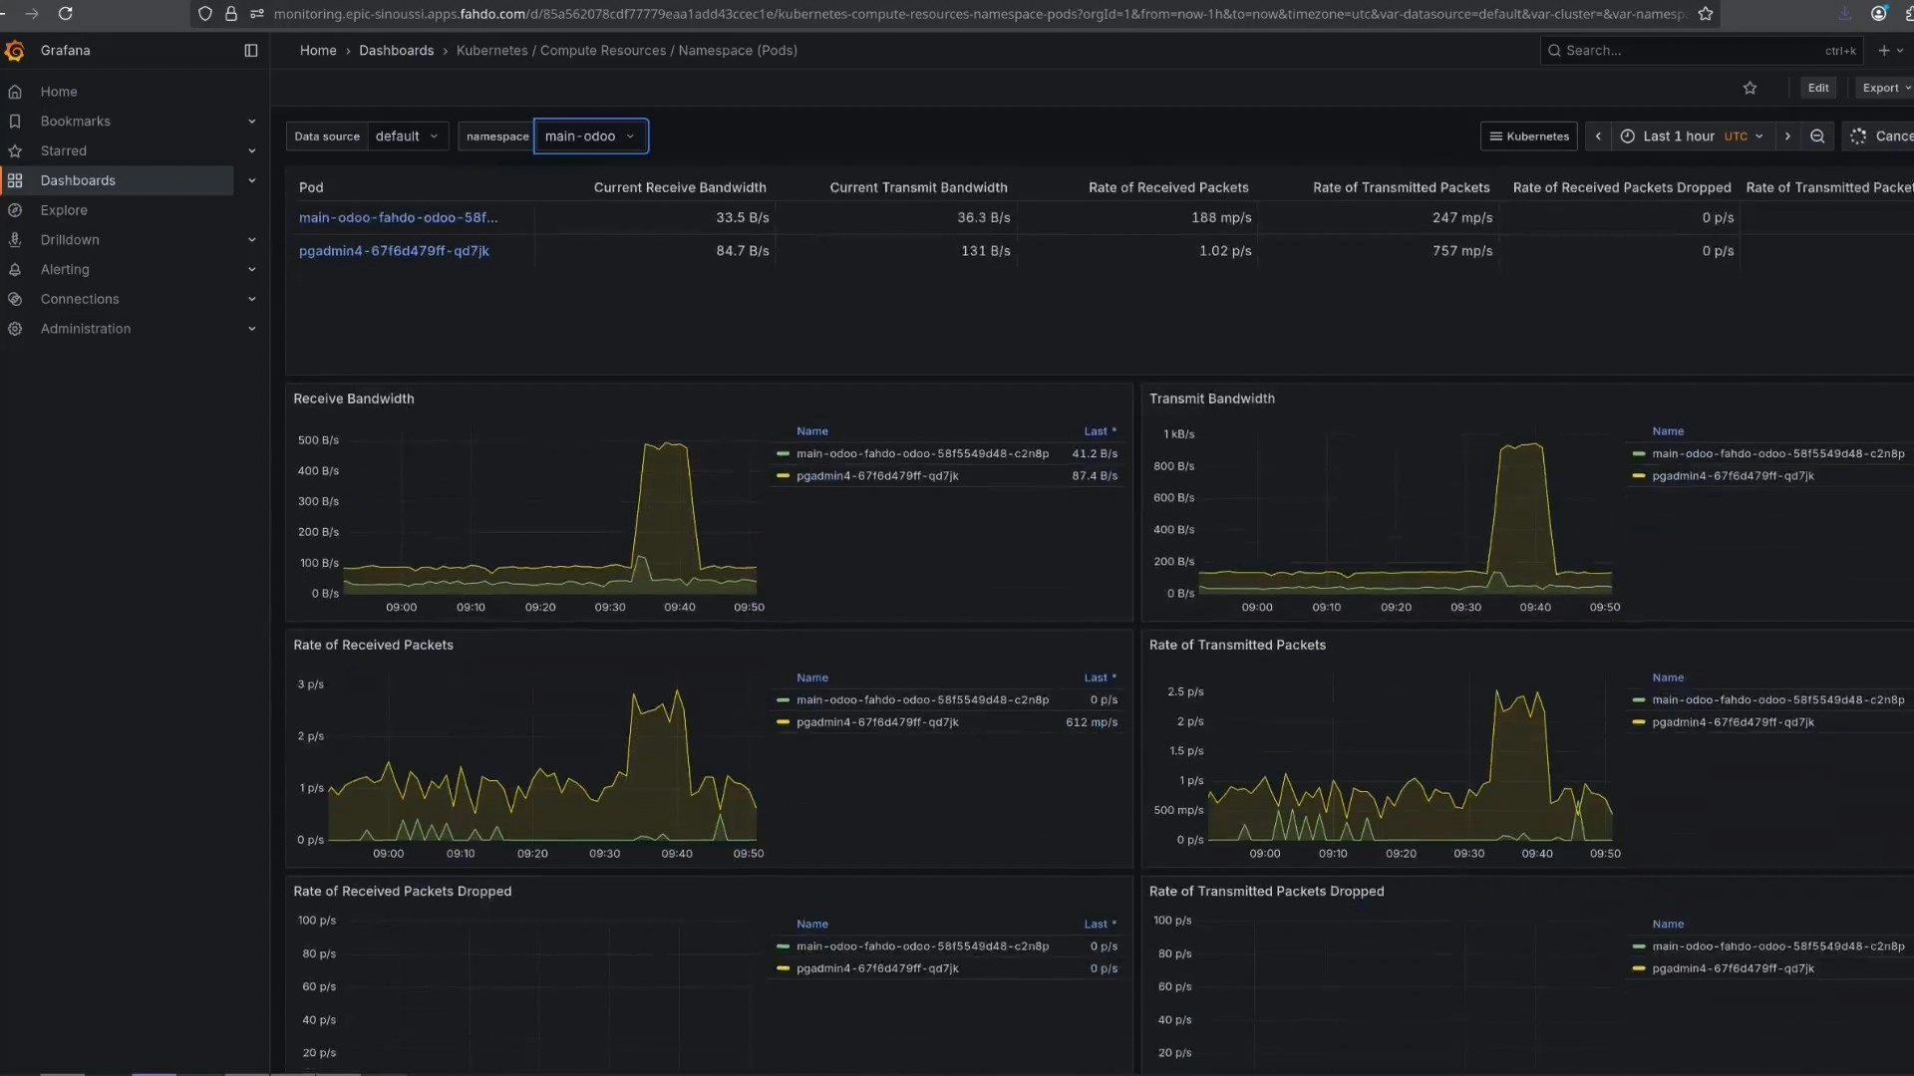Click the browser URL address bar

[980, 14]
